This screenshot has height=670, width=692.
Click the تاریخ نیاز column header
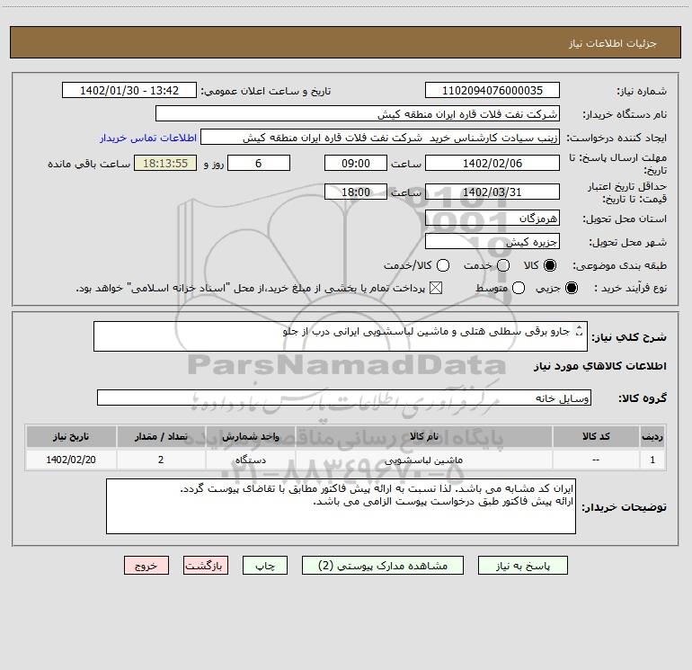click(71, 436)
